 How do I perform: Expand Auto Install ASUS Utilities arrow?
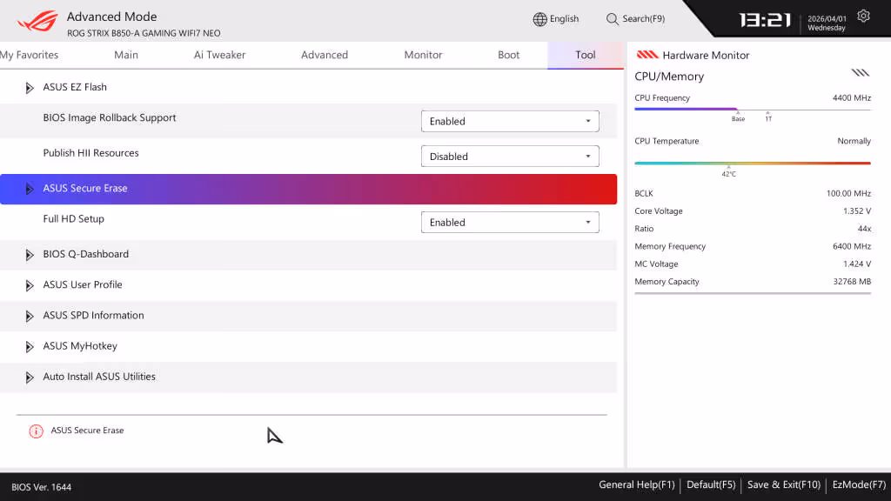tap(29, 377)
